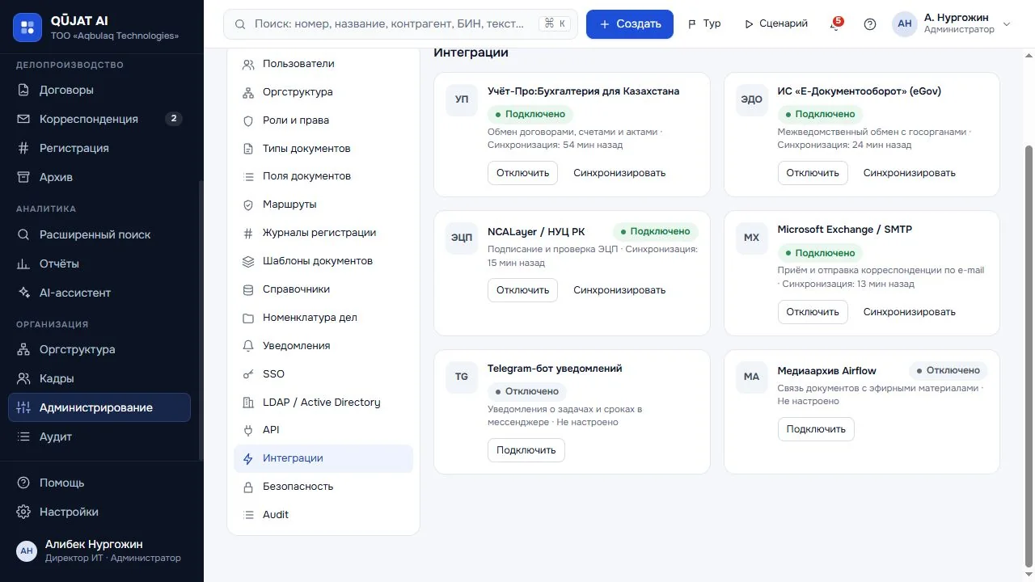Synchronize ИС Е-Документооборот integration
The image size is (1035, 582).
point(910,173)
